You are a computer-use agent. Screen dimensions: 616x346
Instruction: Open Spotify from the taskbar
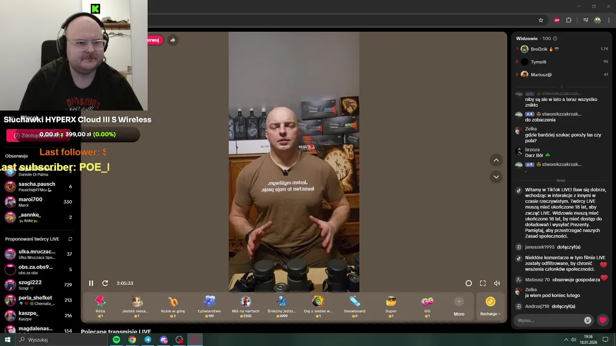tap(116, 340)
